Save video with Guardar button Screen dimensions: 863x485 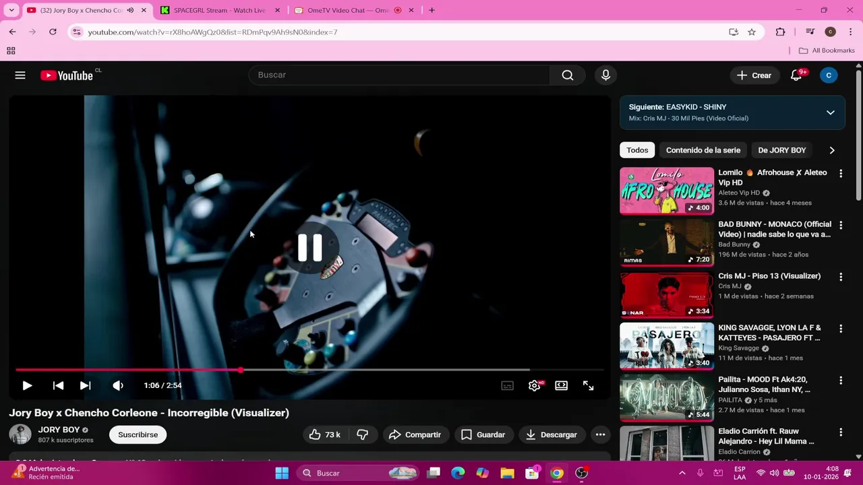(483, 434)
